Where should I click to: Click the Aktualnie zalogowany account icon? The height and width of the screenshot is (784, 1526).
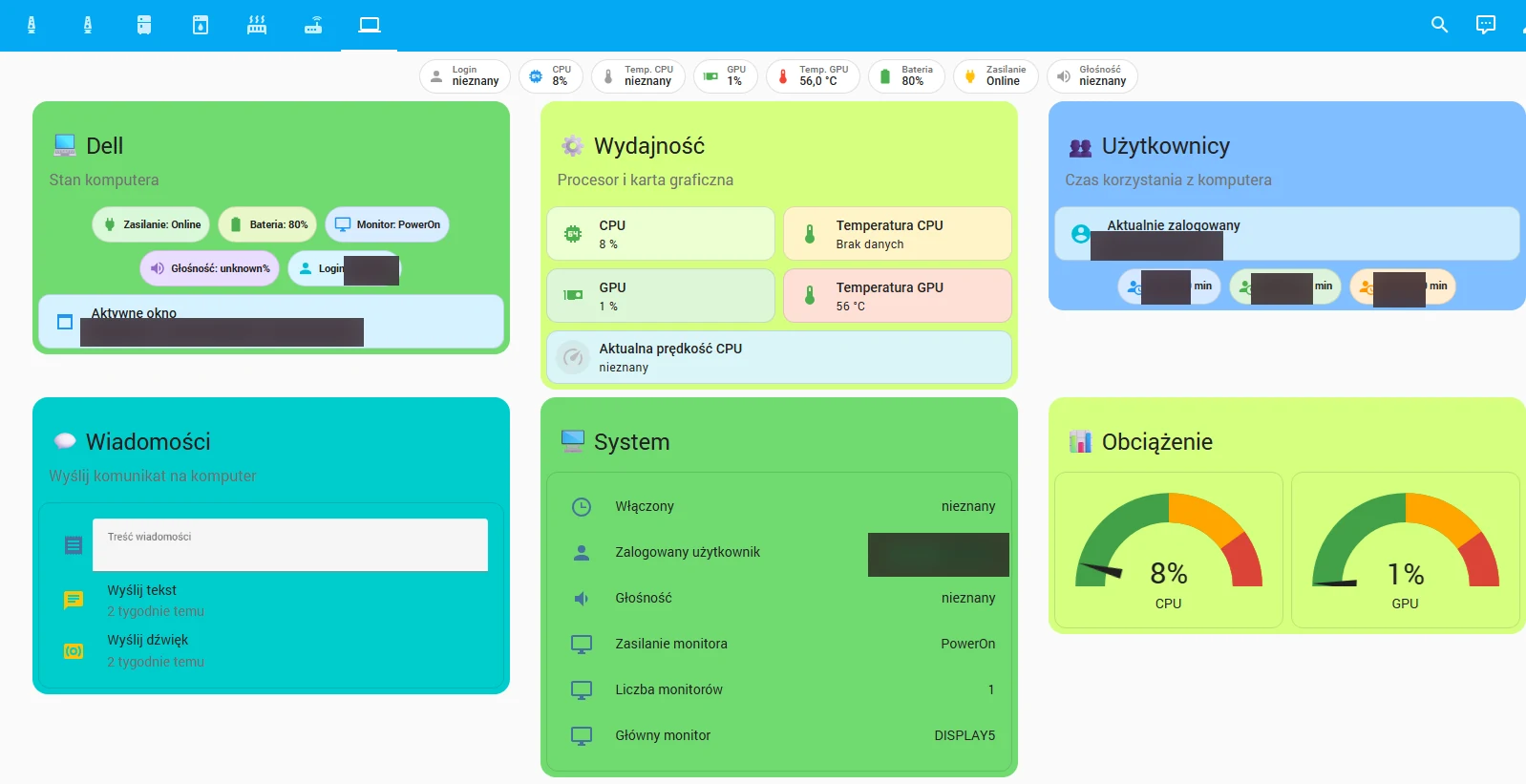1080,234
